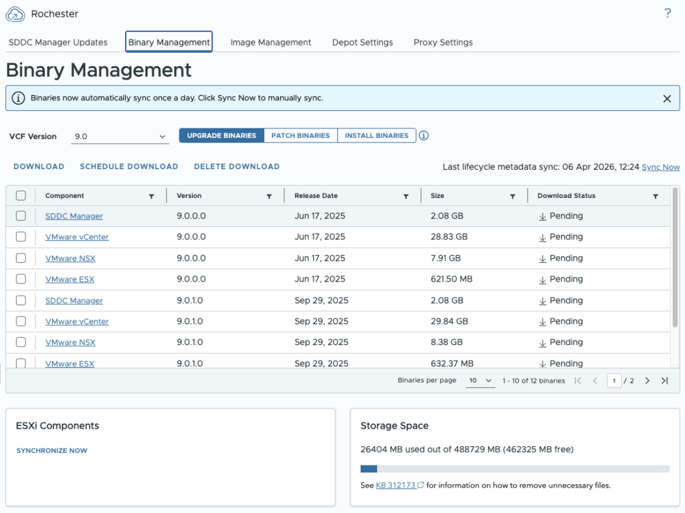Open the Component column filter
This screenshot has height=513, width=685.
pos(151,197)
